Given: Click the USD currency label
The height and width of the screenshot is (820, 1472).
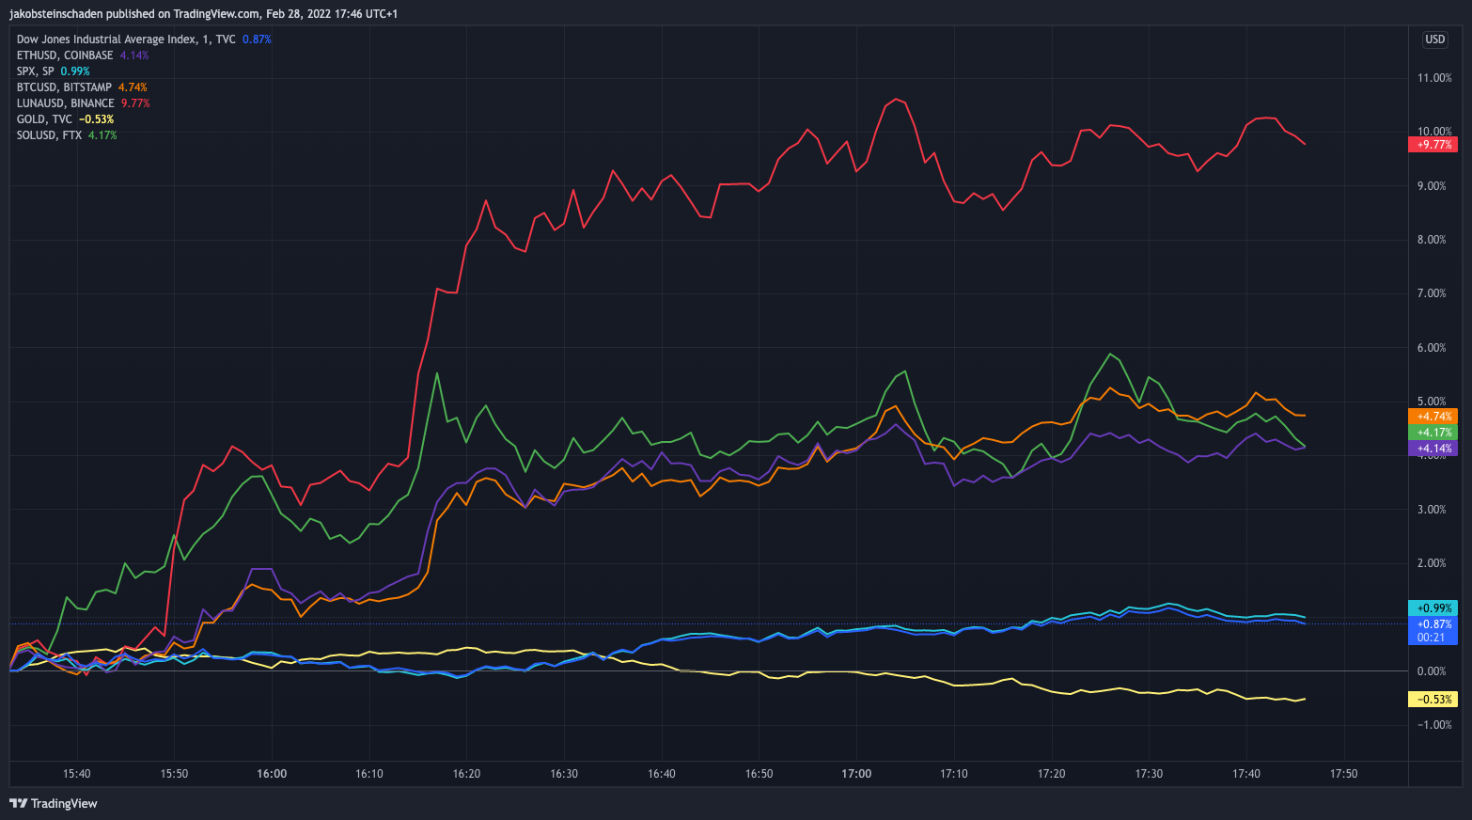Looking at the screenshot, I should click(1434, 39).
